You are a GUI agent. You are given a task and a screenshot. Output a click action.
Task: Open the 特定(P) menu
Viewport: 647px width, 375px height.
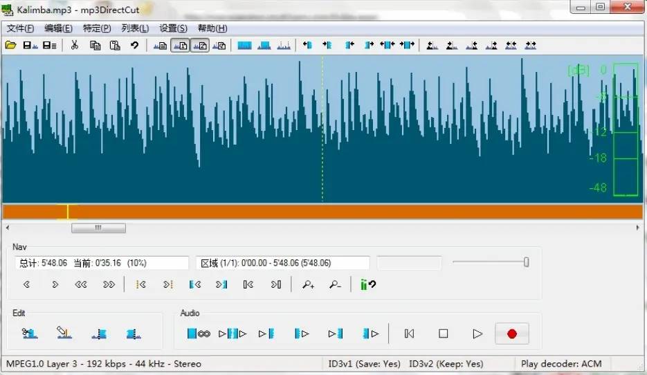tap(97, 28)
